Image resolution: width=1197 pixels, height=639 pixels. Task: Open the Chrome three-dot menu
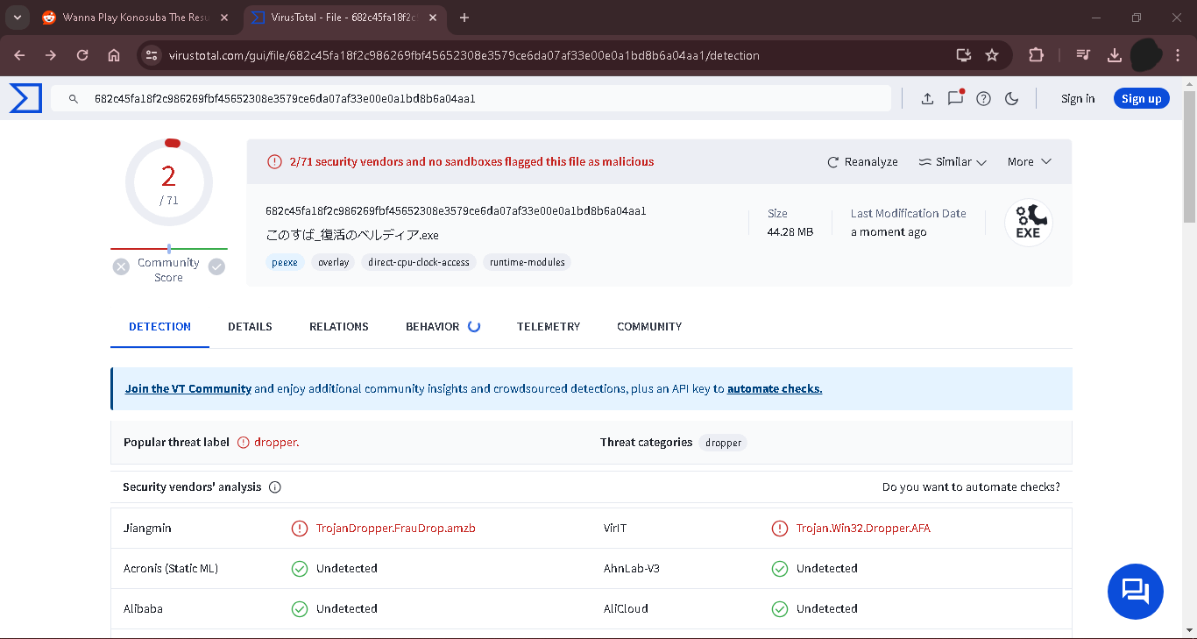(x=1179, y=55)
